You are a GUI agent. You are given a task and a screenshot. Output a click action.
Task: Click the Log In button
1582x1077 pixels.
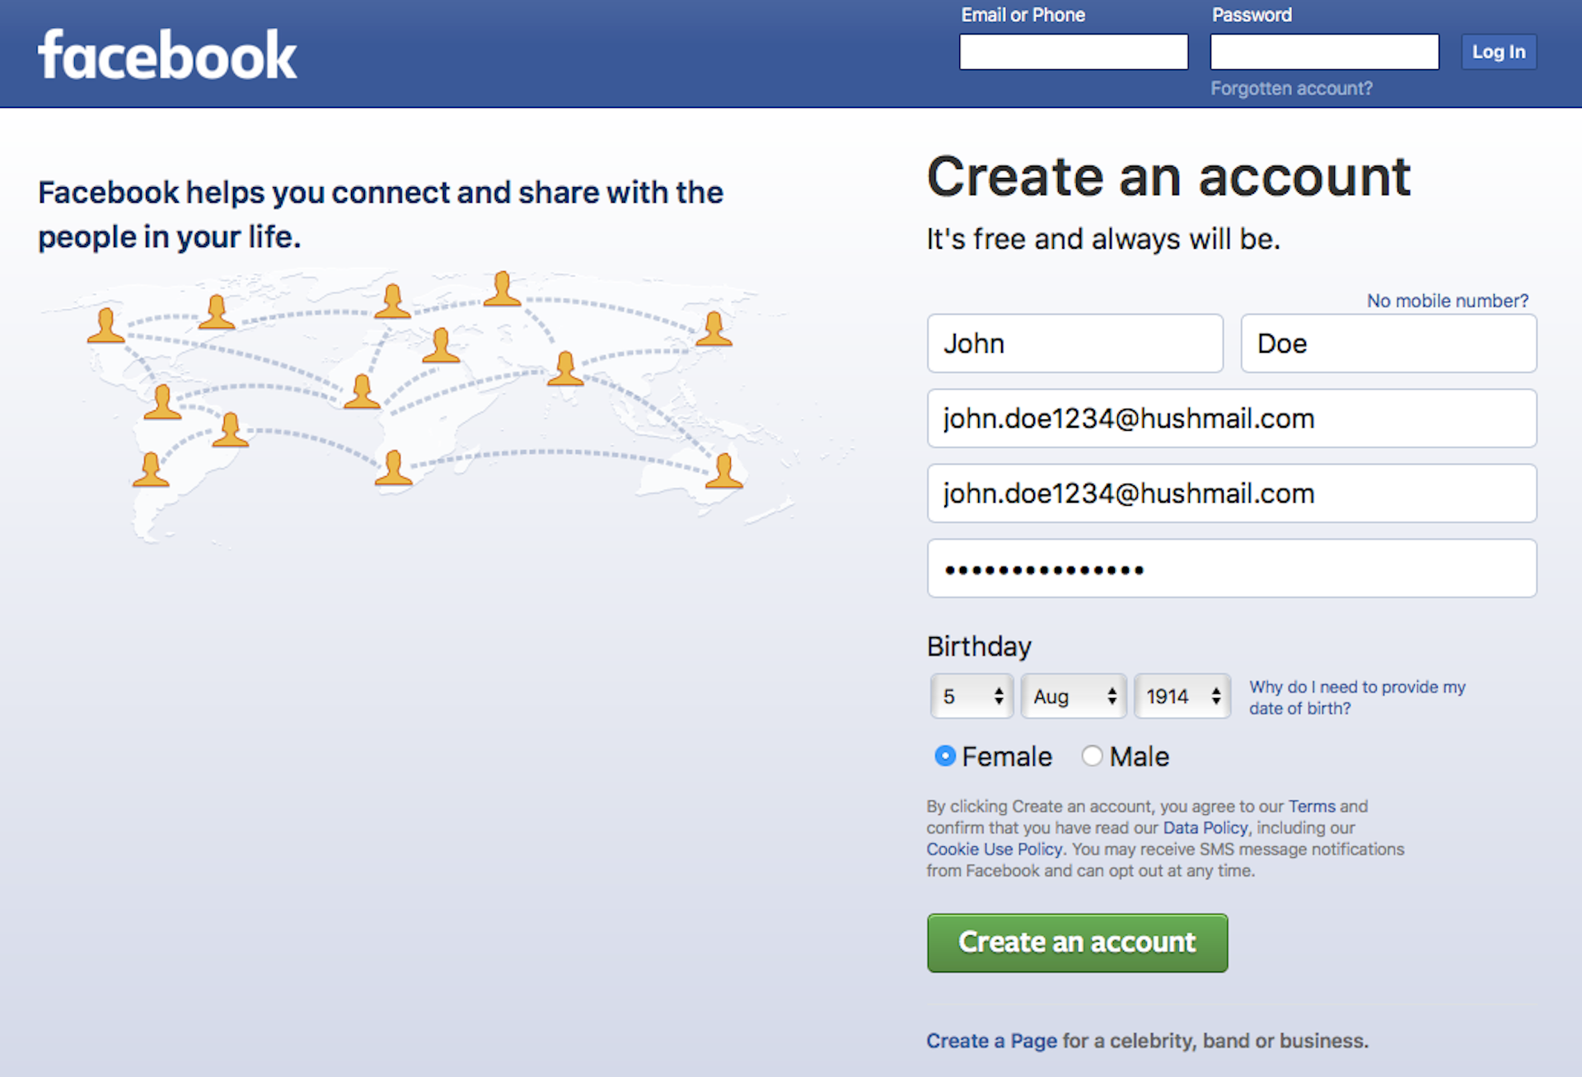pyautogui.click(x=1498, y=52)
